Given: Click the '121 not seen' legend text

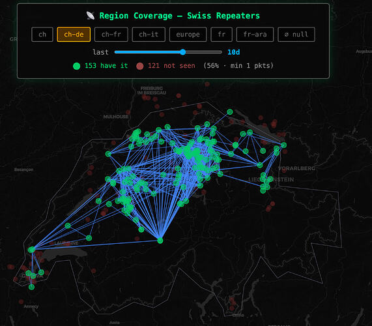Looking at the screenshot, I should coord(171,66).
